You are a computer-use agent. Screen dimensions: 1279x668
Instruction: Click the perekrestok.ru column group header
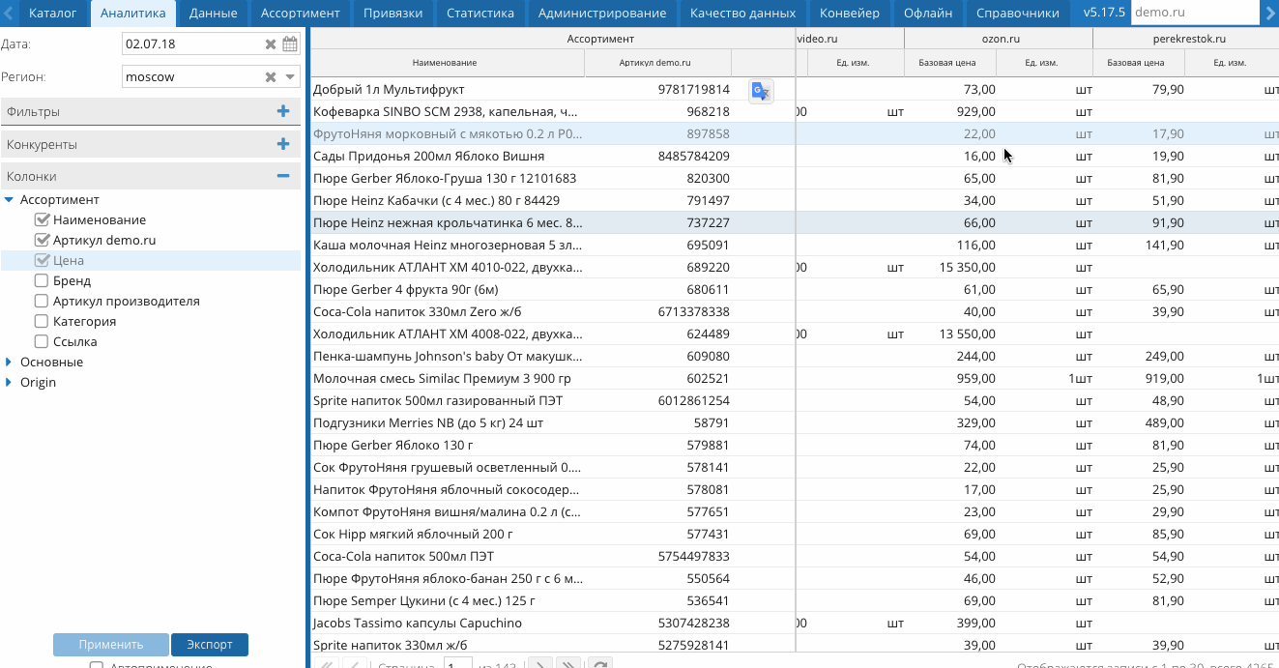(1186, 39)
